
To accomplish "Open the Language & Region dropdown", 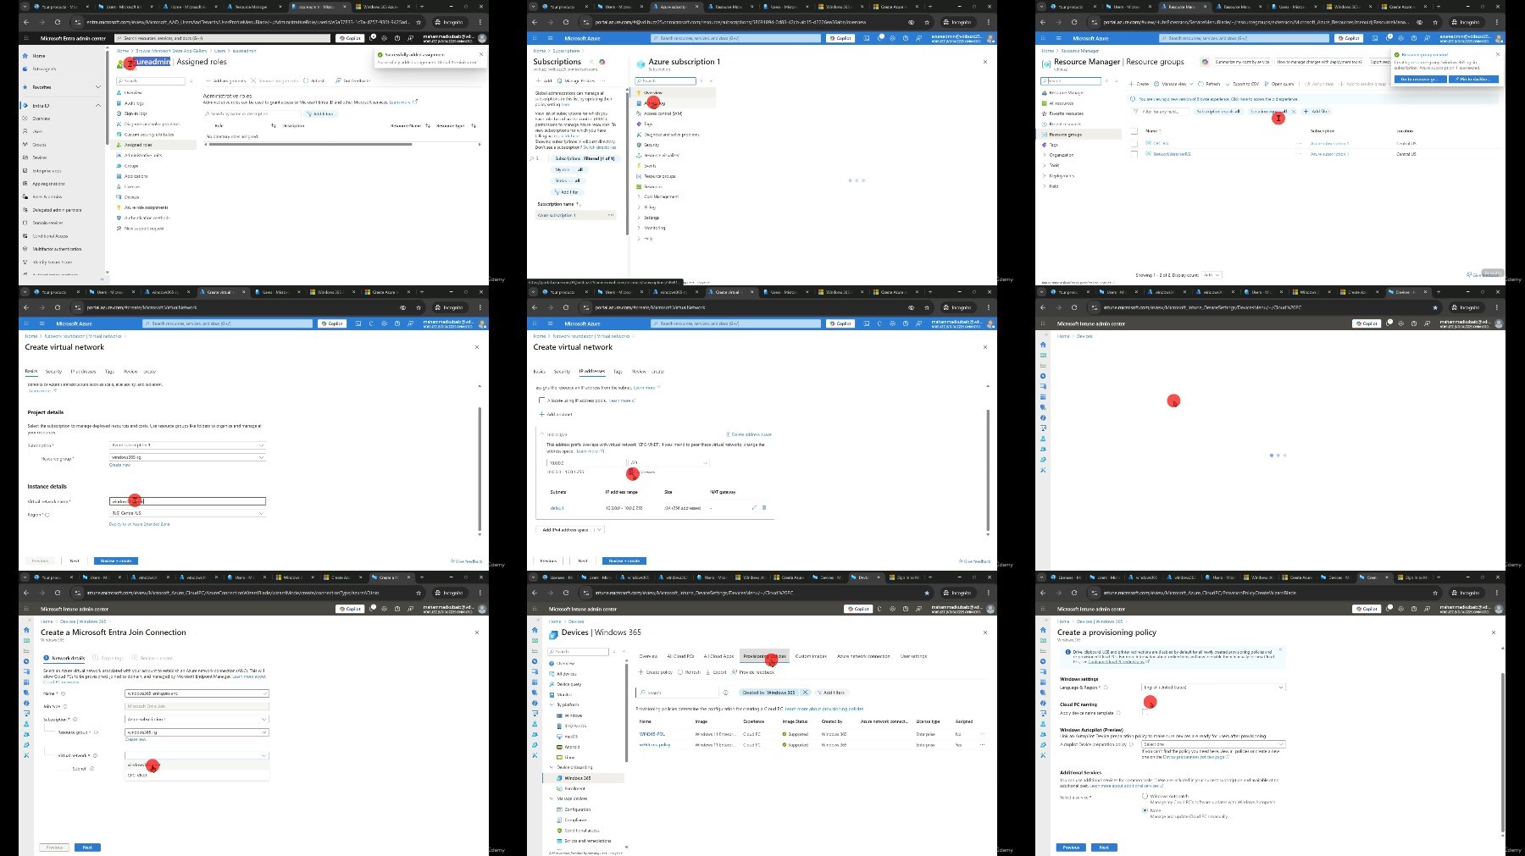I will pyautogui.click(x=1213, y=688).
